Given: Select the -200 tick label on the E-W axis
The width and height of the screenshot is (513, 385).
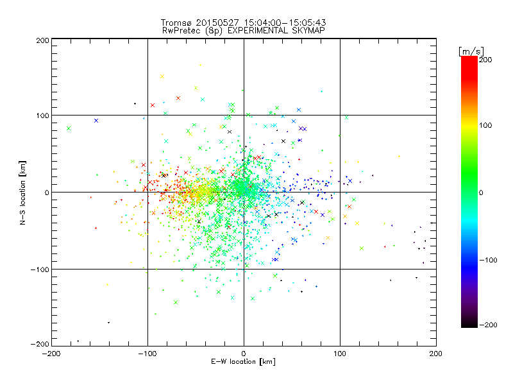Looking at the screenshot, I should 51,354.
